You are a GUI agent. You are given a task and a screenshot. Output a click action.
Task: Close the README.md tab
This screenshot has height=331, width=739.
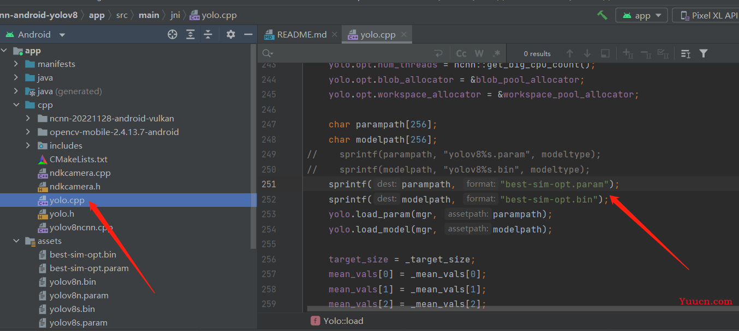335,35
